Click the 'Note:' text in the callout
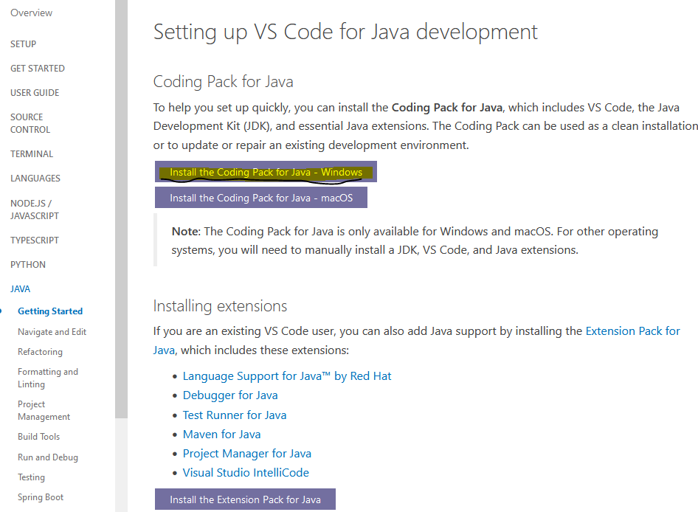This screenshot has height=512, width=698. click(186, 232)
